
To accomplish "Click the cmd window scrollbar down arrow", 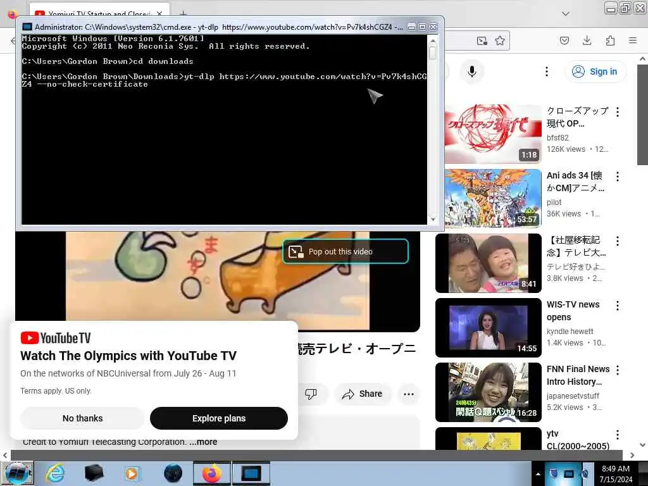I will coord(433,220).
